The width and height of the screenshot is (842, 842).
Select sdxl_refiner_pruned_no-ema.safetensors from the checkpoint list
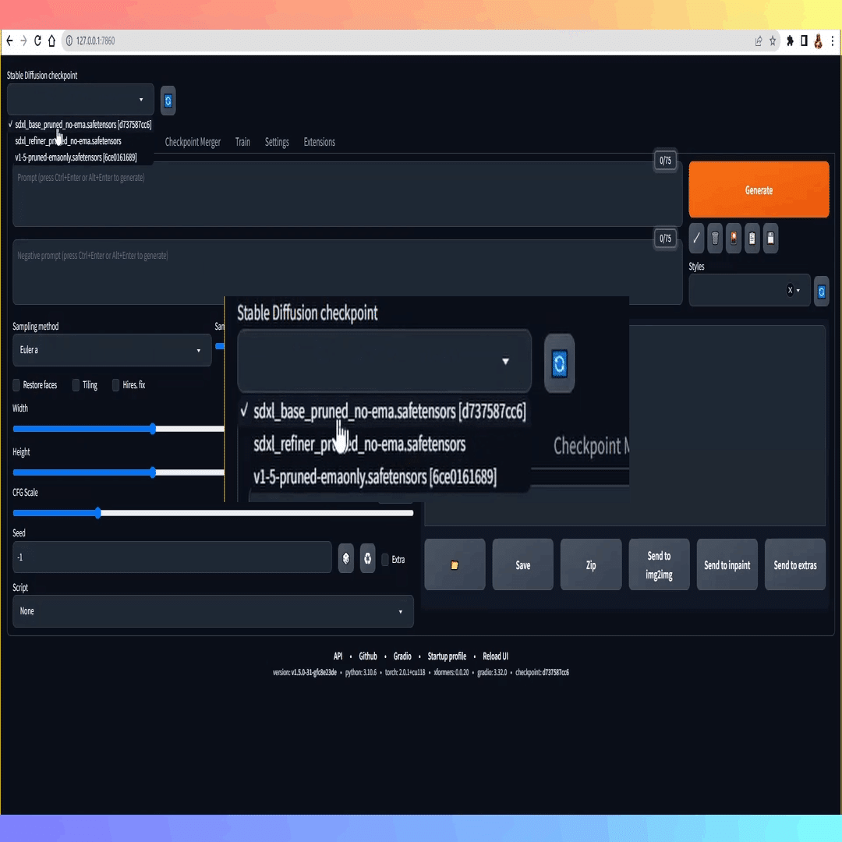68,141
